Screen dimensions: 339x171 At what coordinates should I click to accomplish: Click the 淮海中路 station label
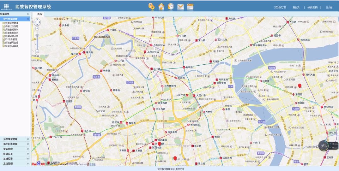172,132
